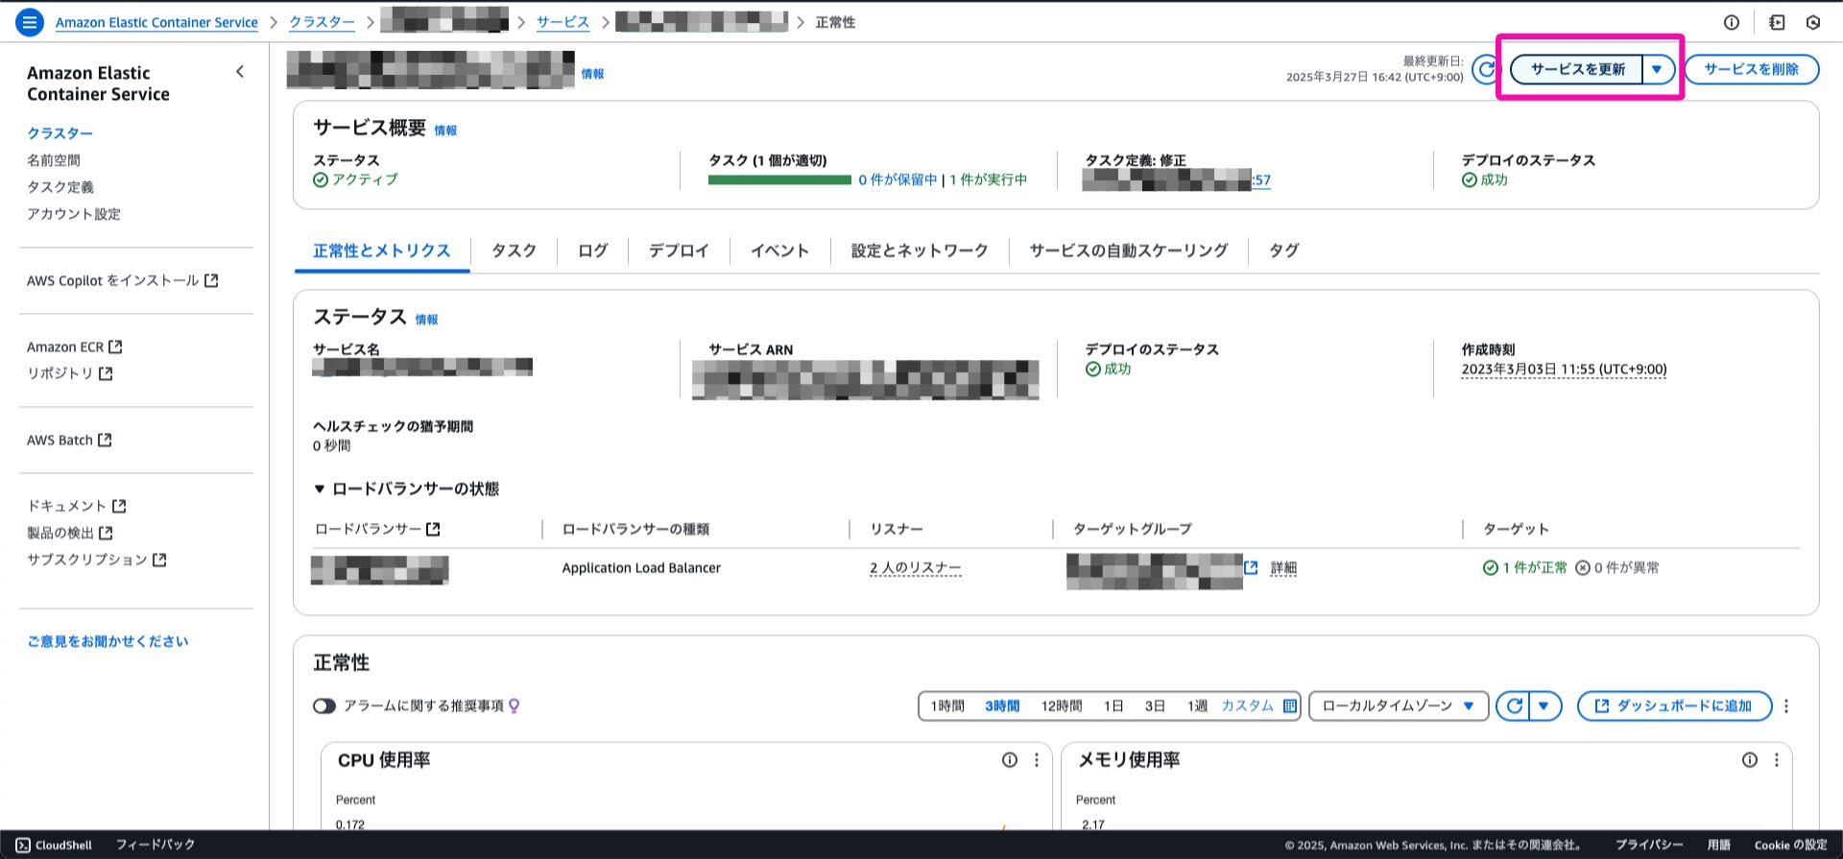
Task: Open the hamburger navigation menu
Action: (30, 22)
